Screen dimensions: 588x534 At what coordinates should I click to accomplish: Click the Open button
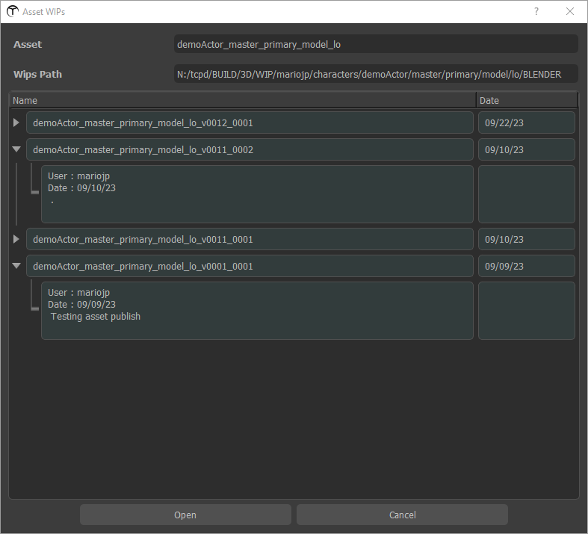[x=185, y=515]
